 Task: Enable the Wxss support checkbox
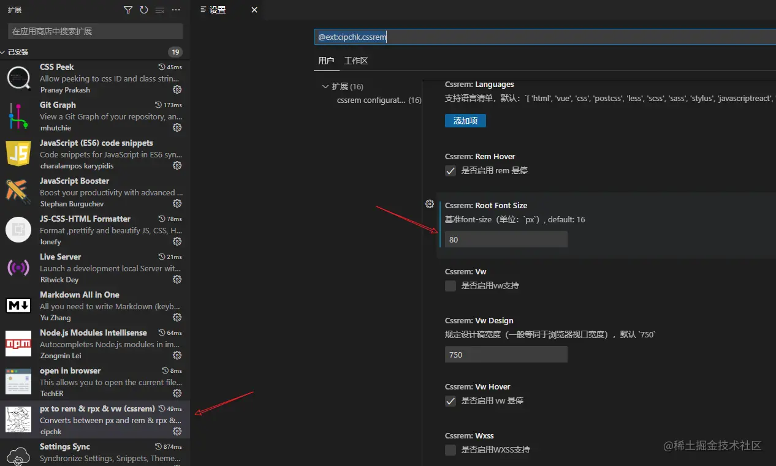coord(451,450)
